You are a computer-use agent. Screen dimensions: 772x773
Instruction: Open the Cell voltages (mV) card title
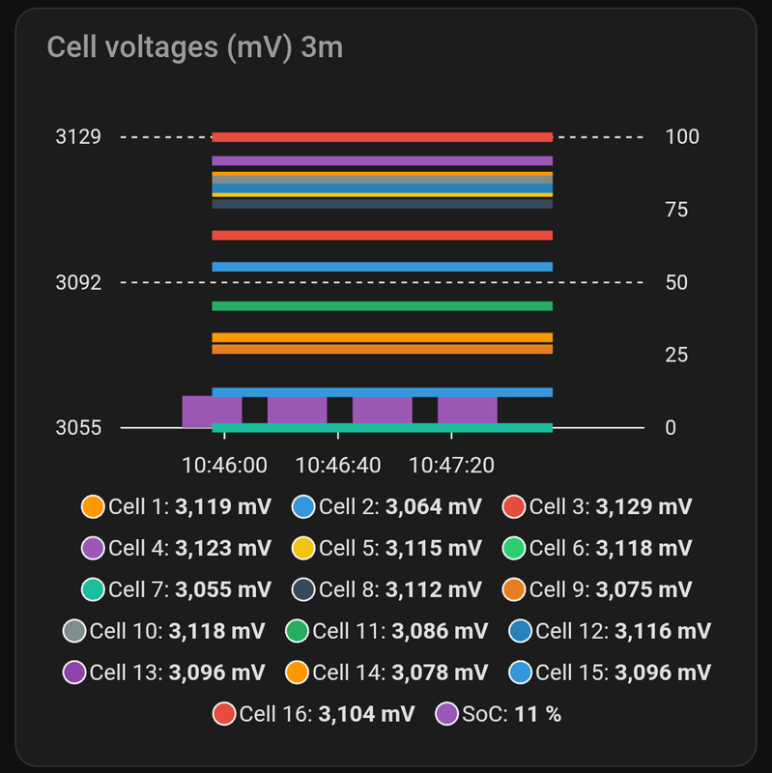tap(194, 46)
